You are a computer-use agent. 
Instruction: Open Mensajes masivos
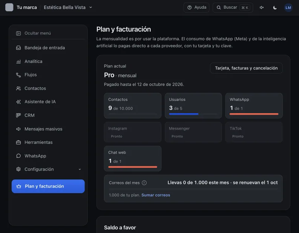pyautogui.click(x=48, y=129)
